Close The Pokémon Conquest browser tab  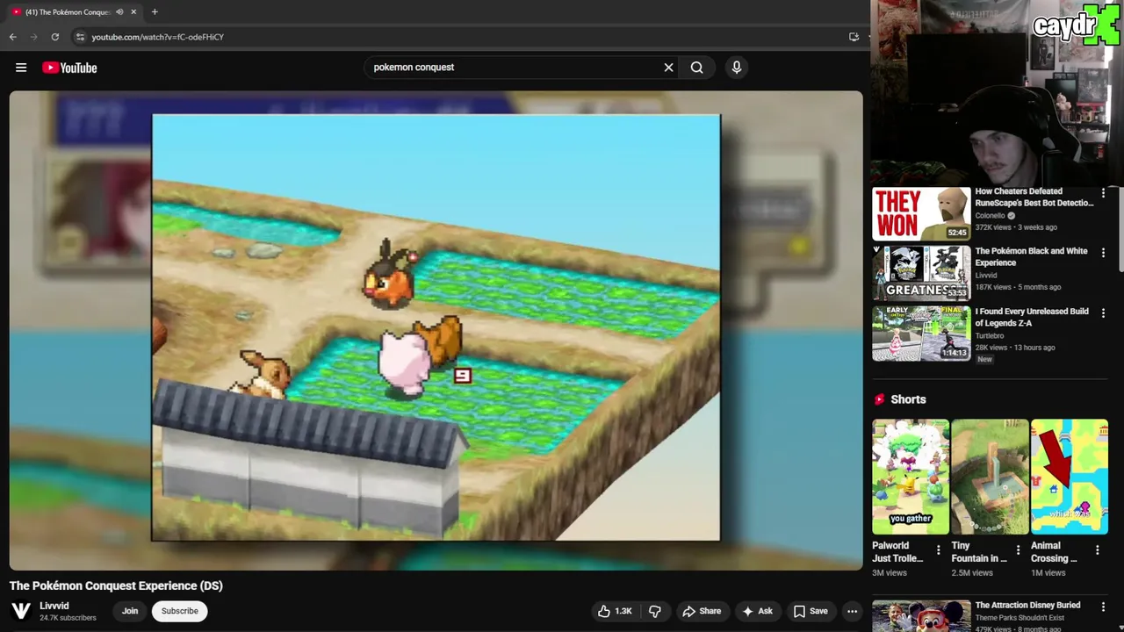coord(133,12)
